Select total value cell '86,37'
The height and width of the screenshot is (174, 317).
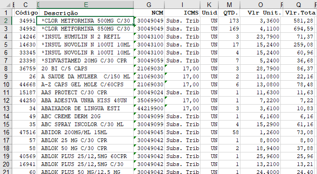[299, 68]
